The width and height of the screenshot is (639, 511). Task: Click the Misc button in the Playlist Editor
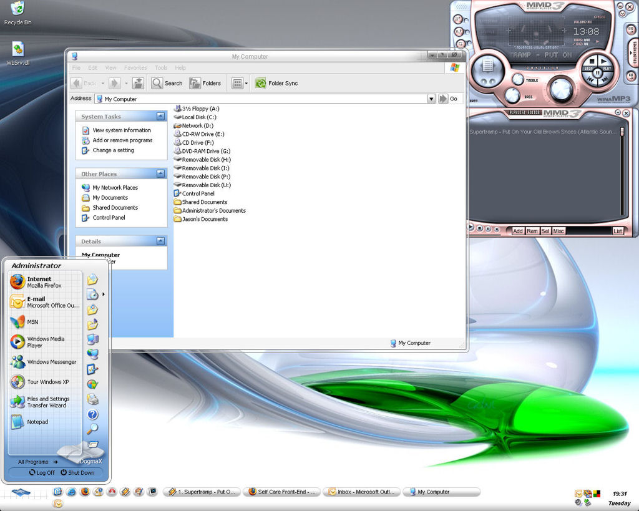pyautogui.click(x=559, y=231)
